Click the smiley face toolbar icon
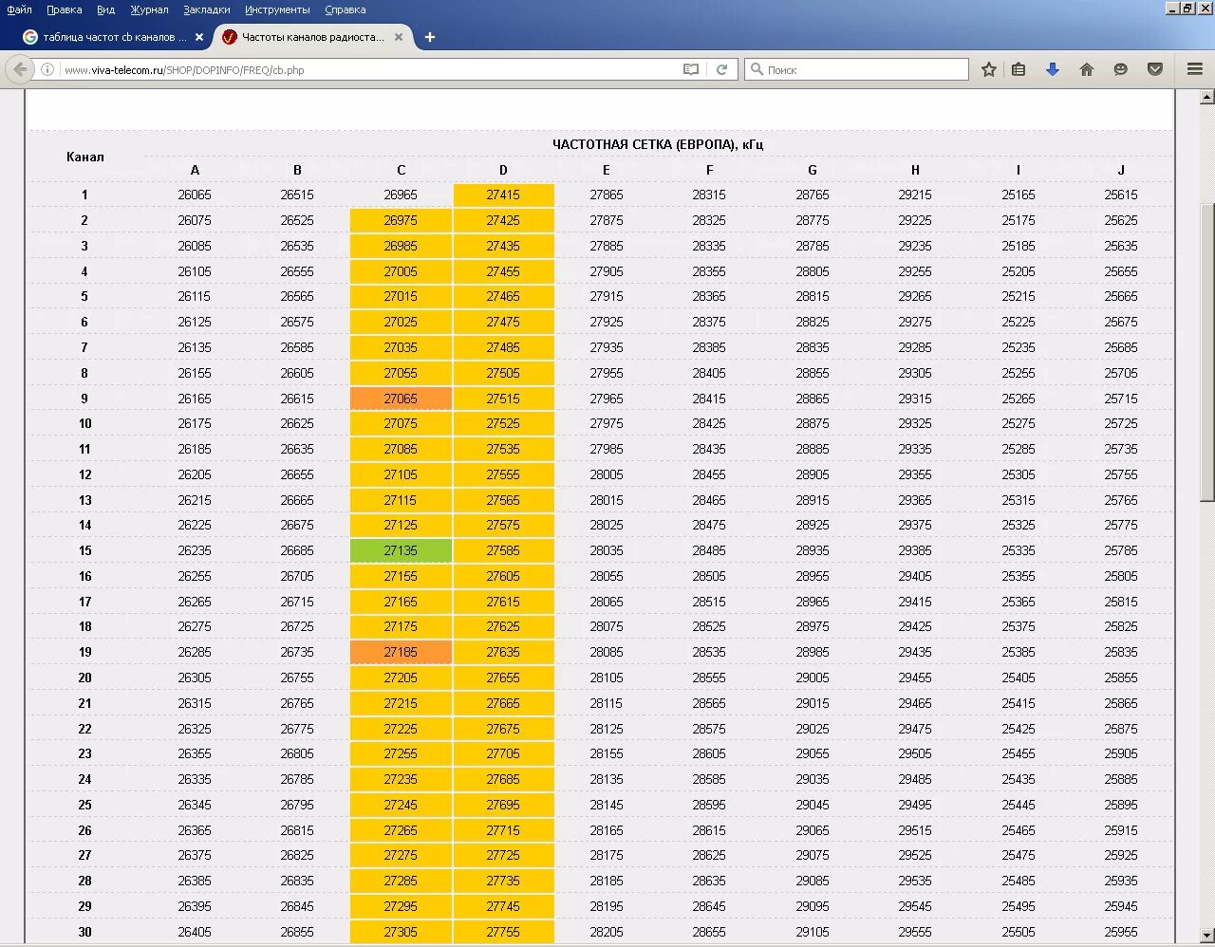1215x947 pixels. tap(1121, 69)
